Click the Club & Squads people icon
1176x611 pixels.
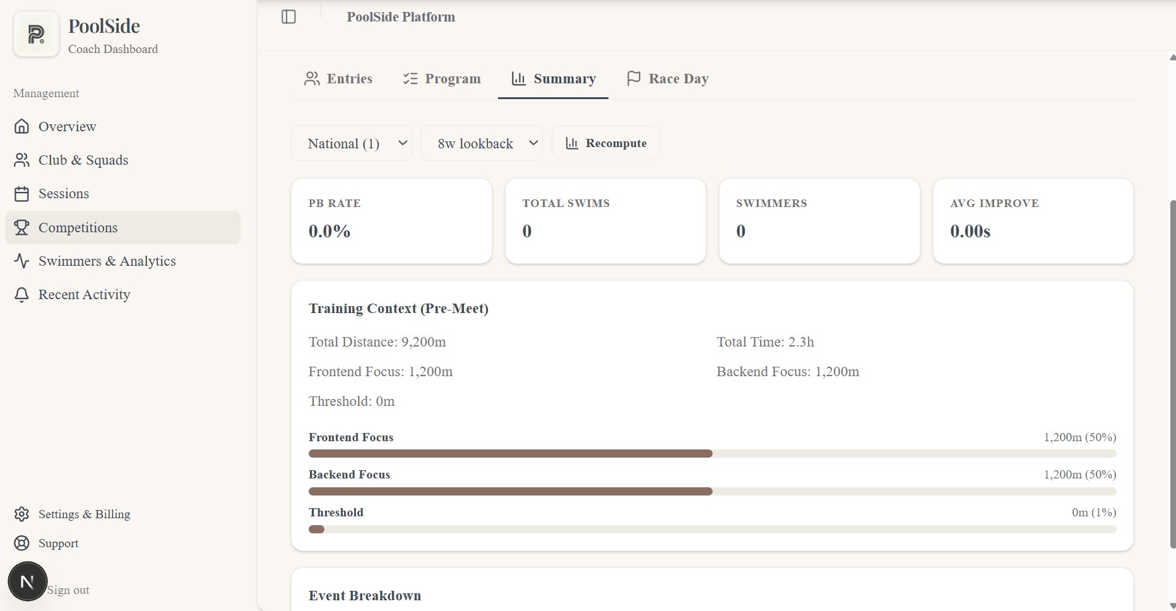[x=22, y=160]
